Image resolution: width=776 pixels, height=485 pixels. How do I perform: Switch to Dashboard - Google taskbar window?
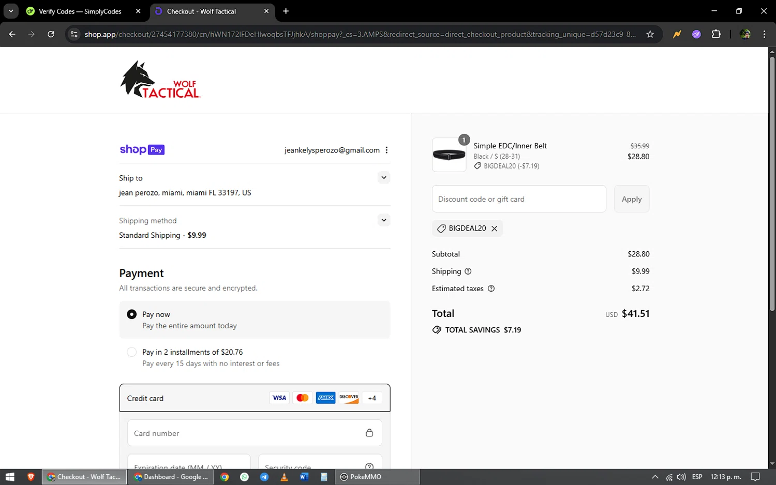pos(171,477)
